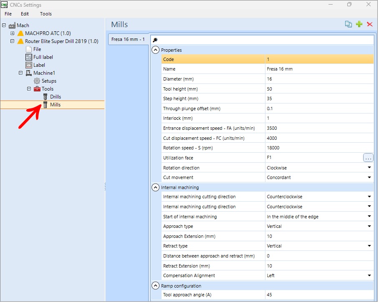
Task: Click the CNCs Settings app icon in title bar
Action: pos(4,5)
